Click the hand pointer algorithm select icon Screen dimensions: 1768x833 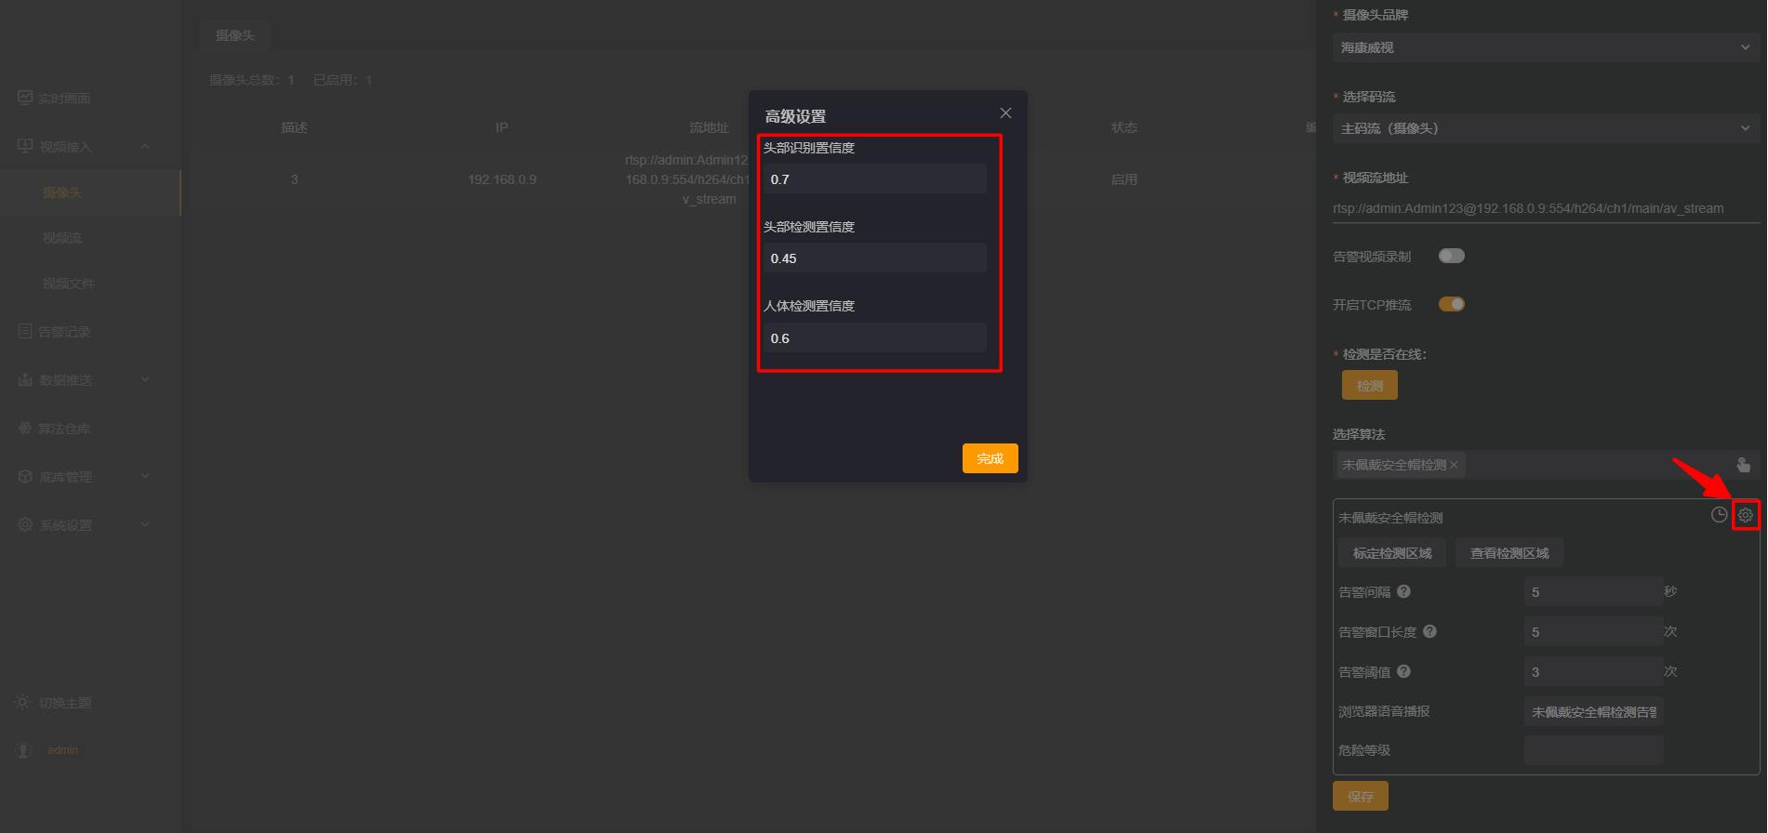[1743, 464]
